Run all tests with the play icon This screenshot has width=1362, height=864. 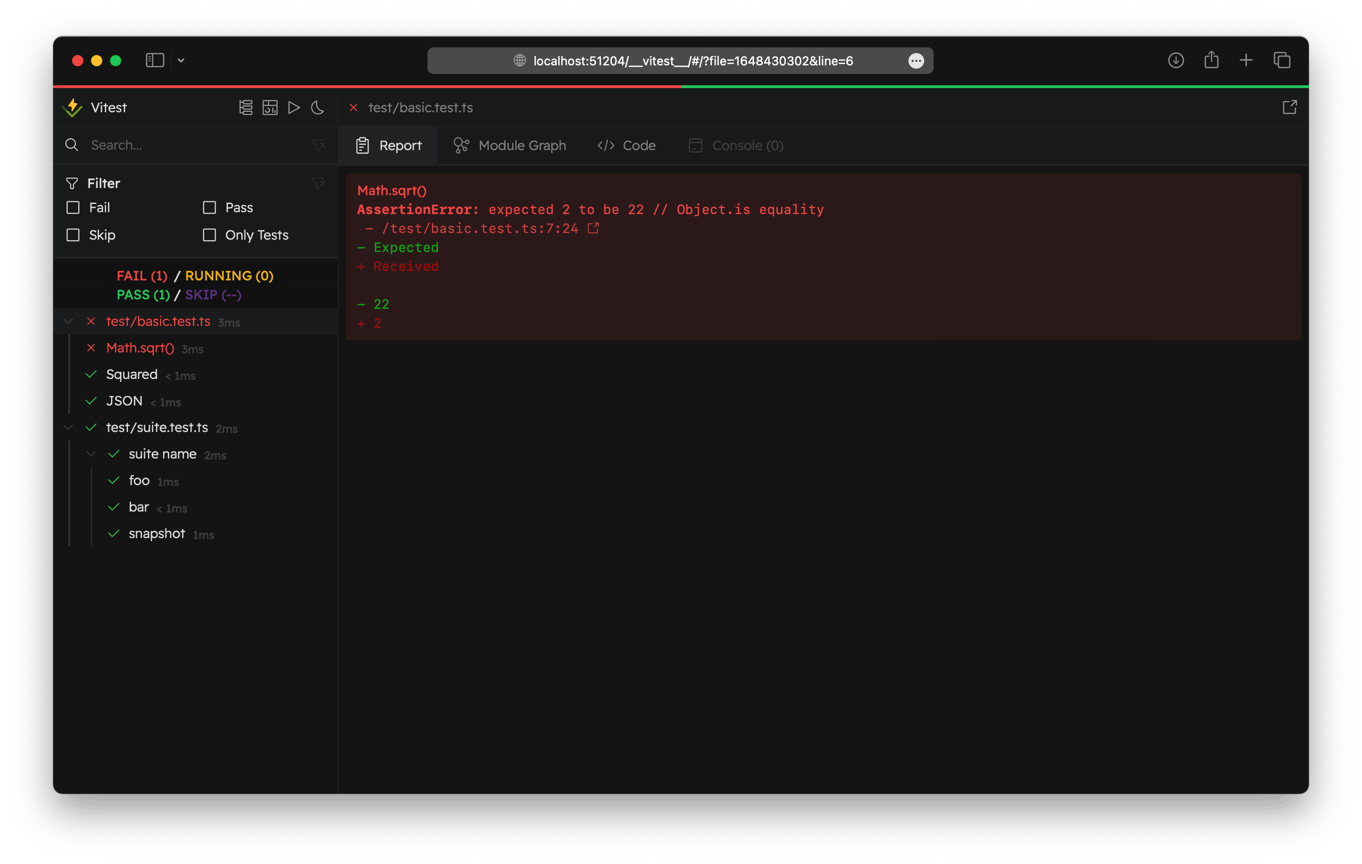pyautogui.click(x=293, y=108)
